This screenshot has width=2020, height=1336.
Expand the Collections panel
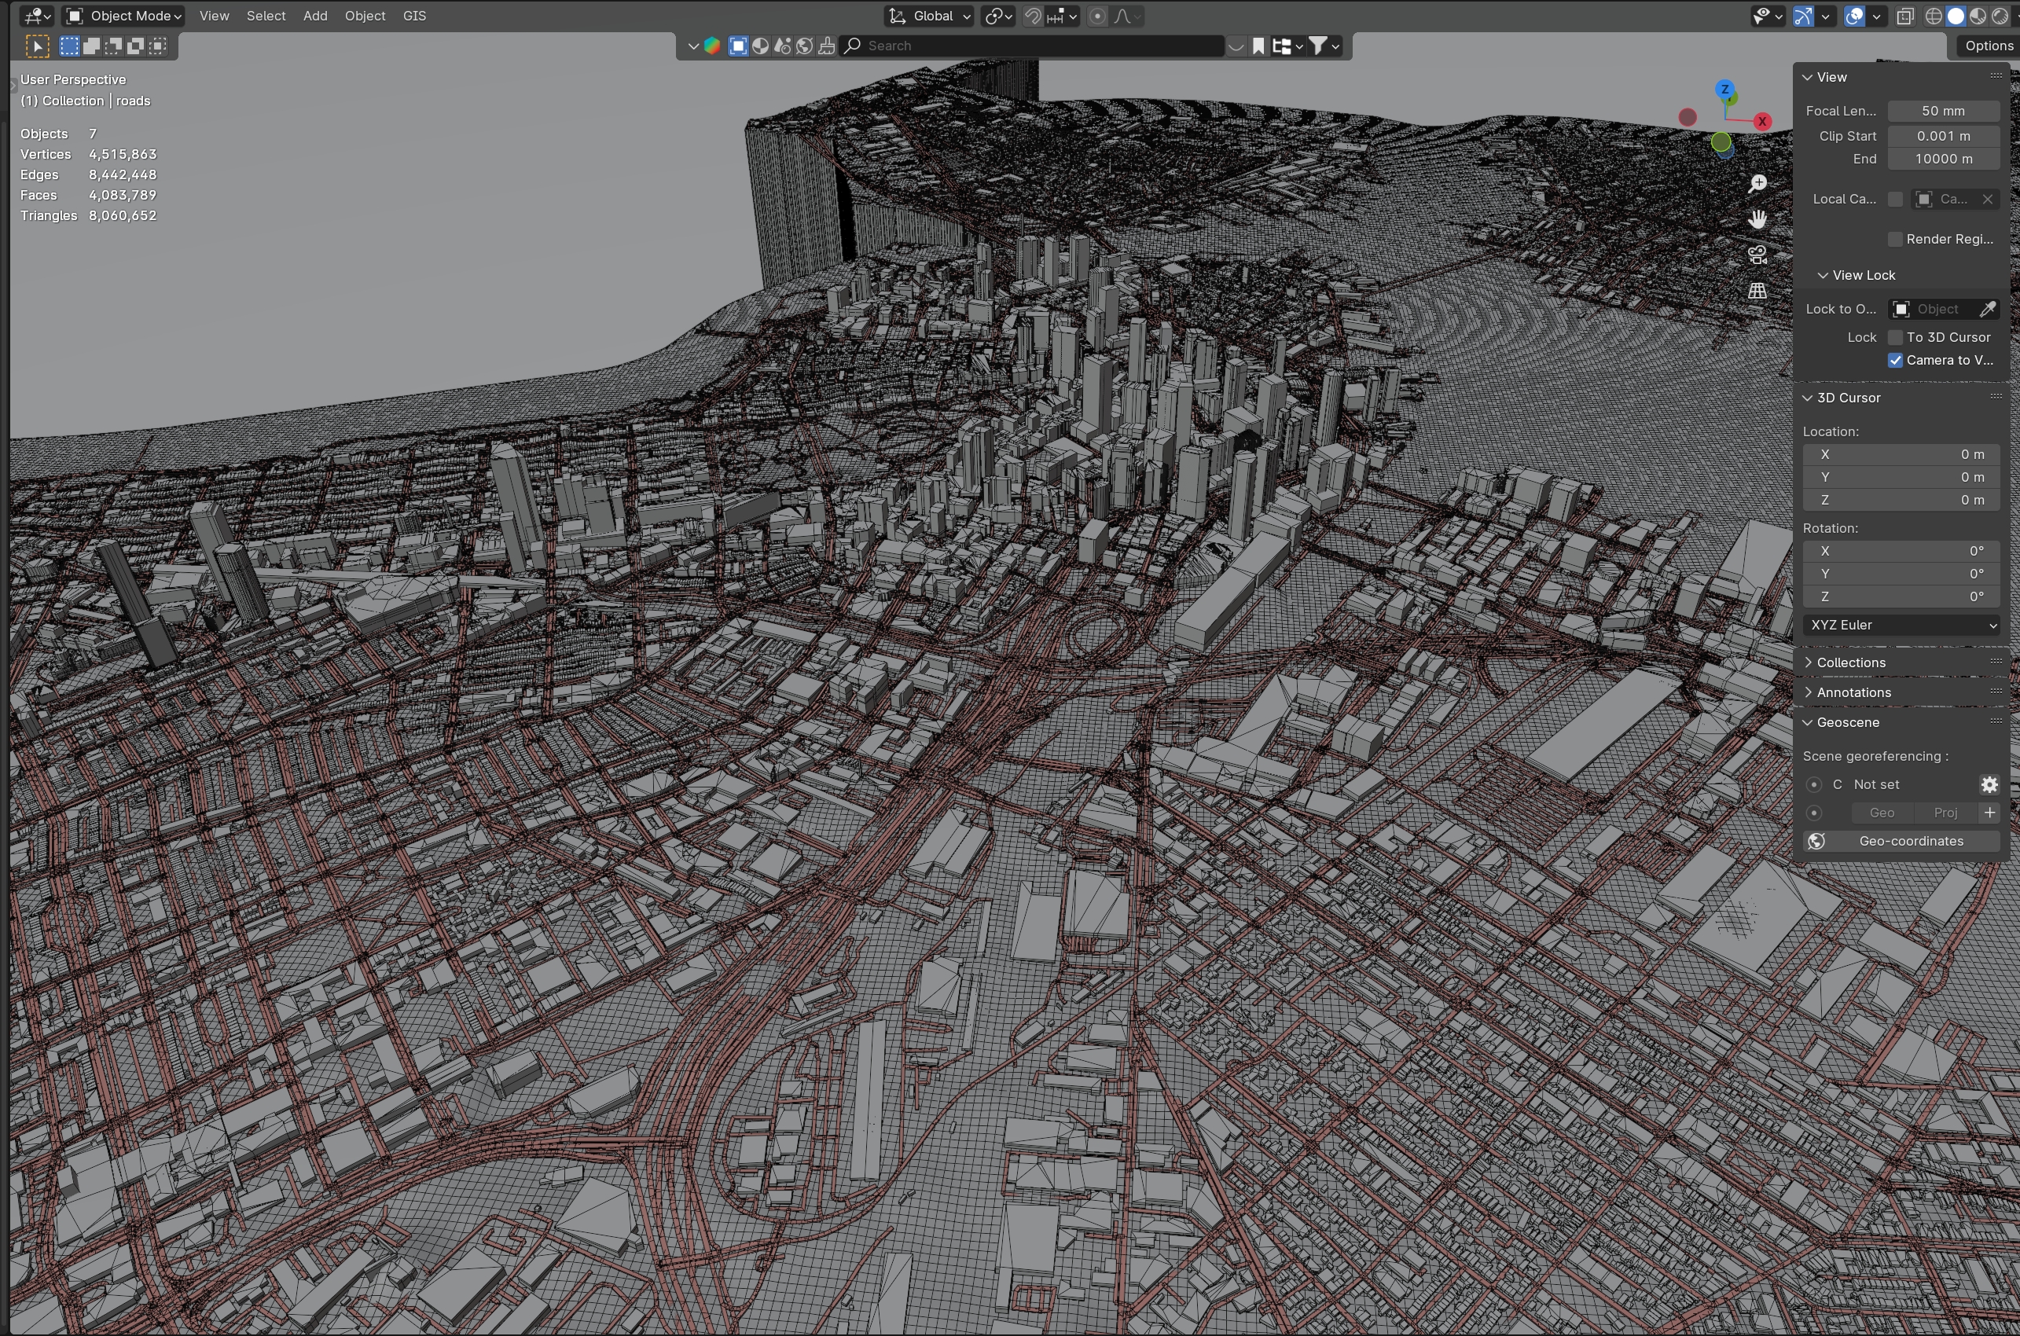coord(1850,662)
